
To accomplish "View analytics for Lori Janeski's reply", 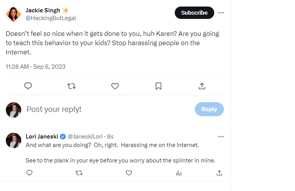I will 179,173.
